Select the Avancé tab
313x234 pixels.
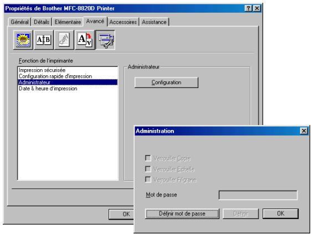click(x=95, y=21)
